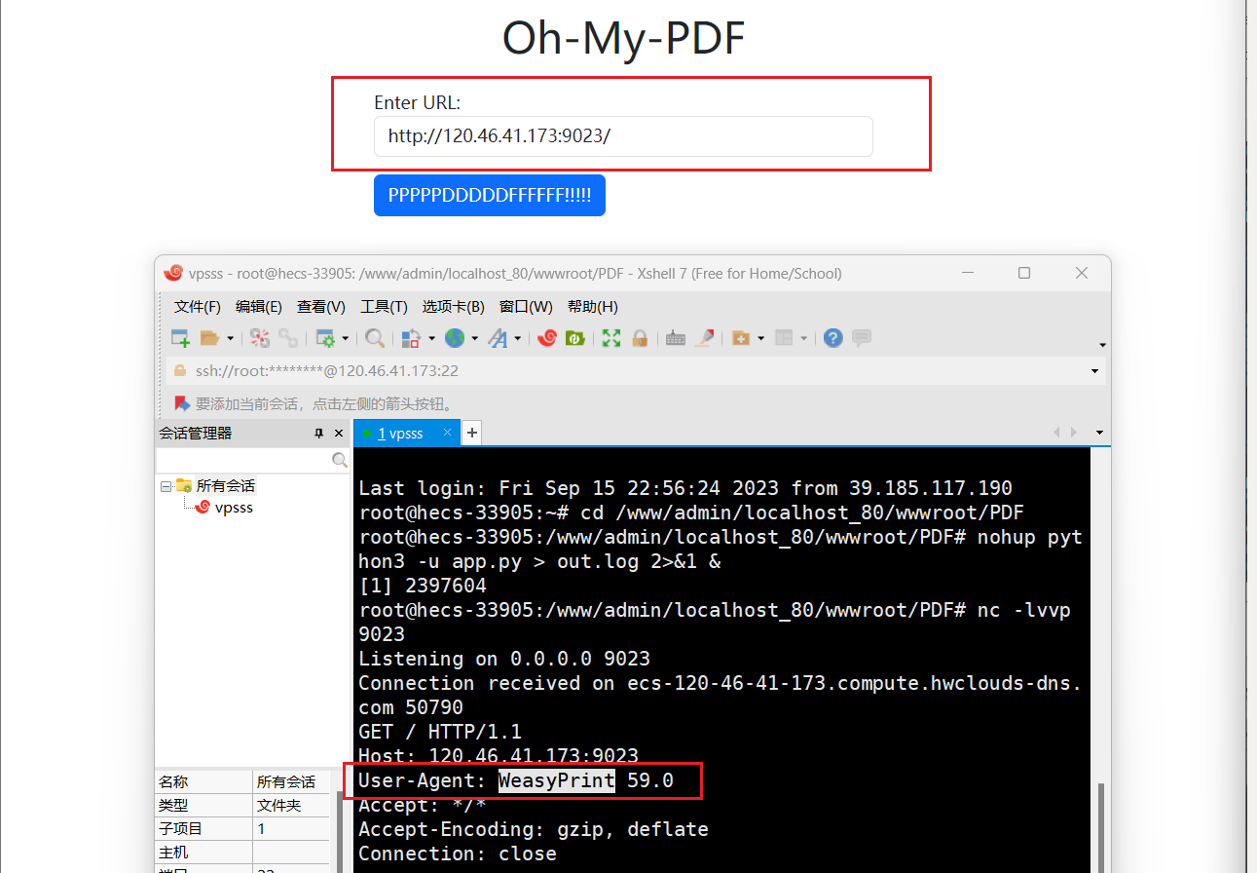Click the keyboard Key mapping icon
Screen dimensions: 1257x873
(676, 338)
